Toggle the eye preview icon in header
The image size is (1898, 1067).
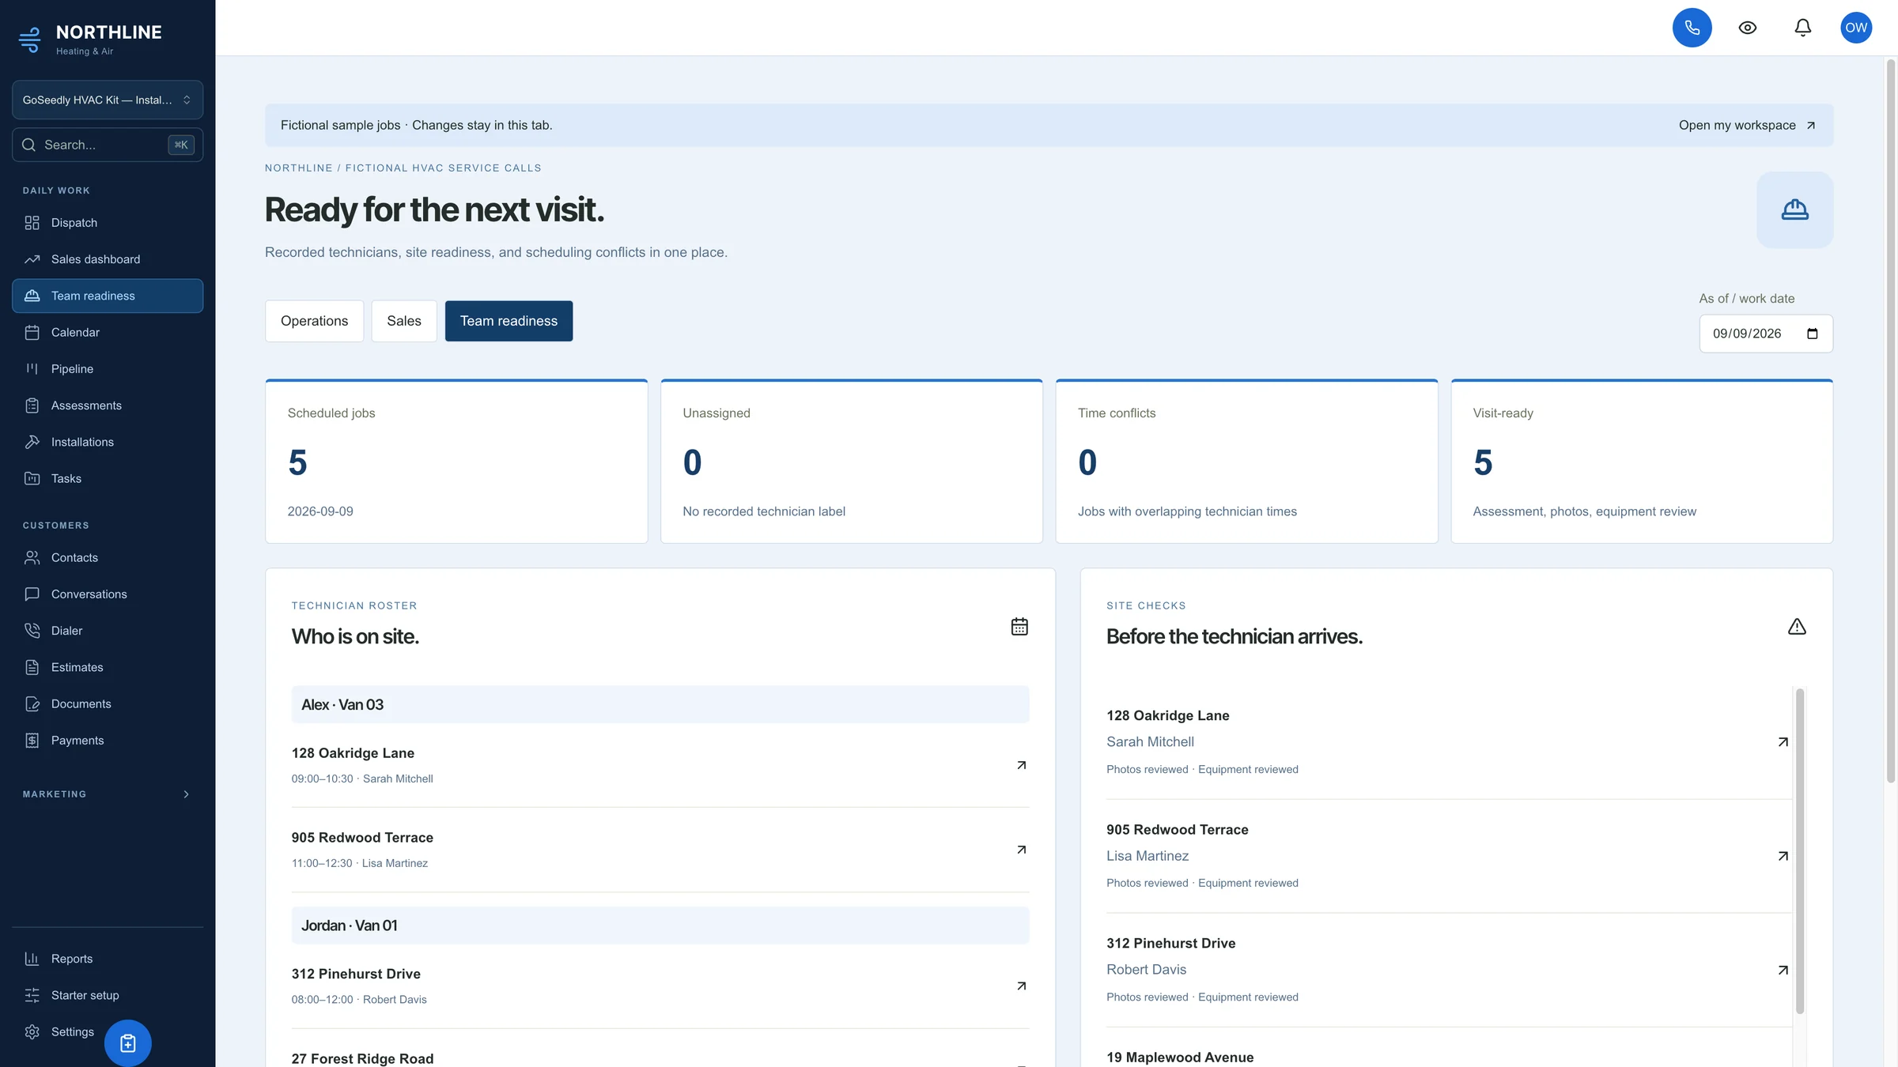coord(1747,28)
